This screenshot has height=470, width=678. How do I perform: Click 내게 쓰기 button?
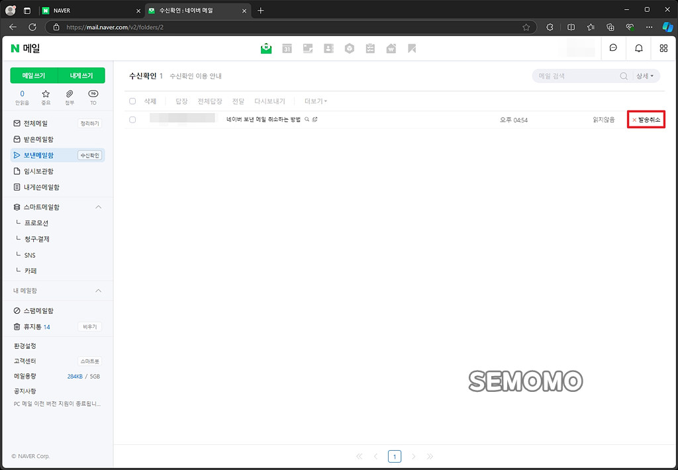[x=81, y=75]
